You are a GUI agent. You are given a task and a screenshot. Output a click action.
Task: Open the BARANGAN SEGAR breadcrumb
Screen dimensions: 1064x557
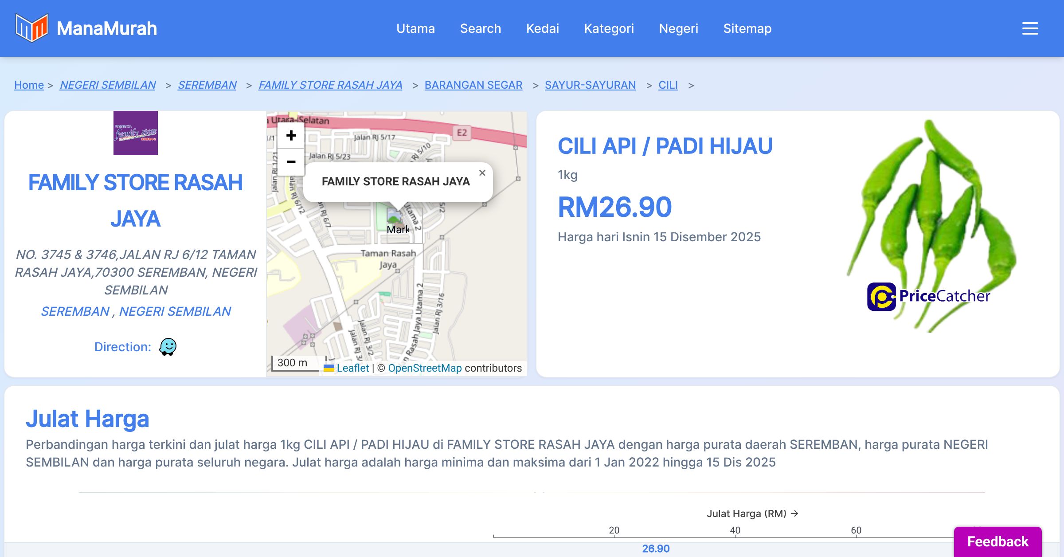(x=473, y=85)
